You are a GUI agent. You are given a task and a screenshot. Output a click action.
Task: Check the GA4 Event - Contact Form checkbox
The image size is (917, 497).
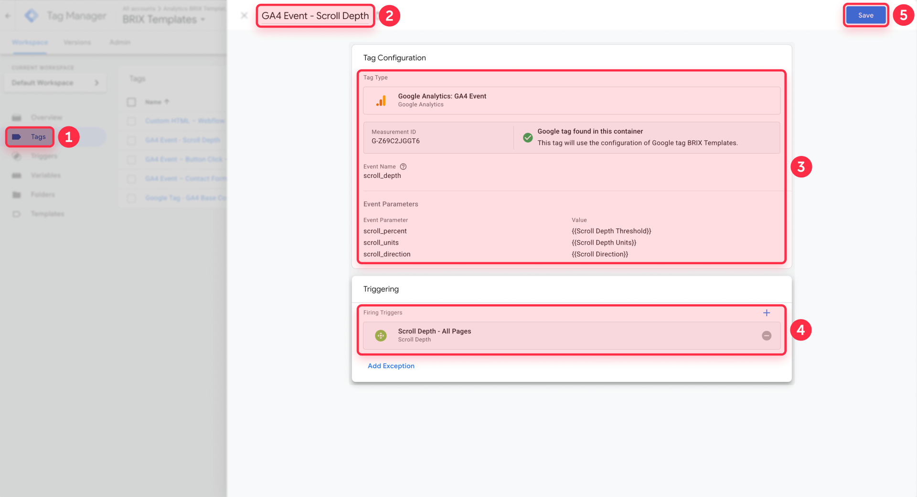(132, 179)
